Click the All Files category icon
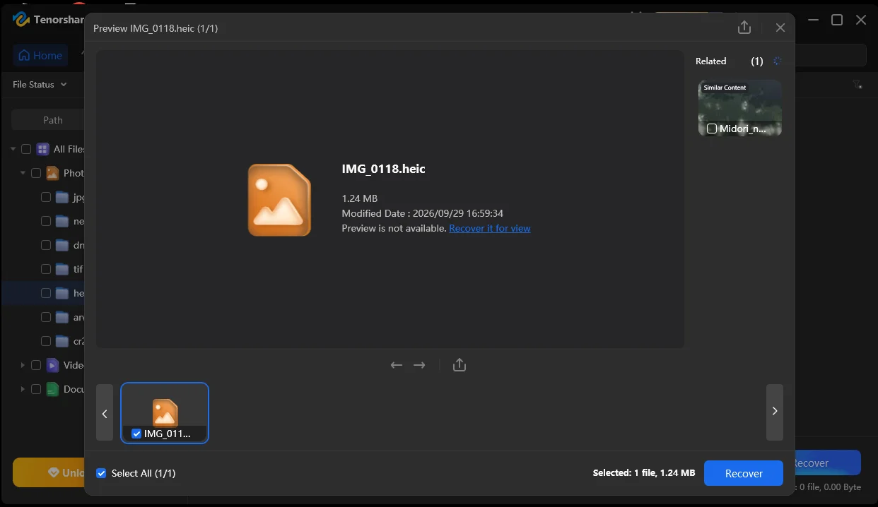 pyautogui.click(x=42, y=149)
